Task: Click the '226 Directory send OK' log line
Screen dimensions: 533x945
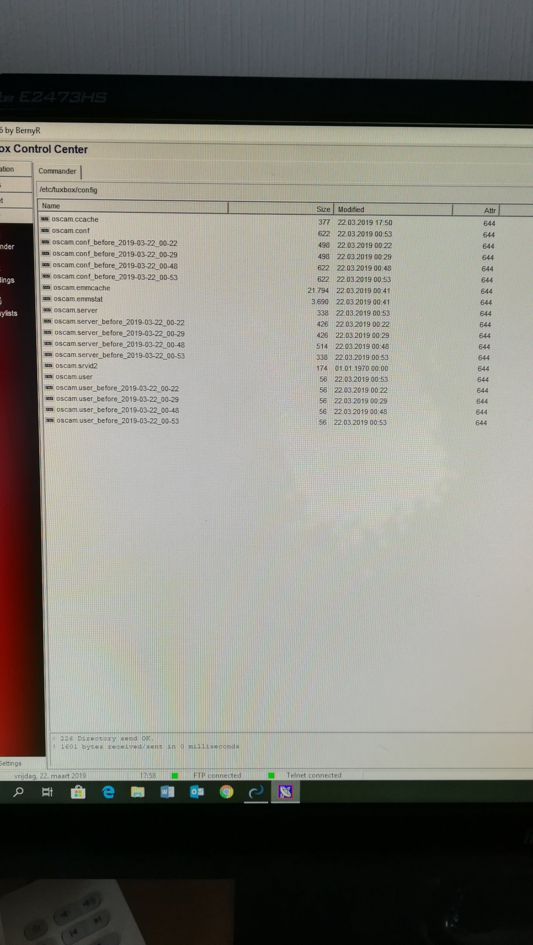Action: 103,738
